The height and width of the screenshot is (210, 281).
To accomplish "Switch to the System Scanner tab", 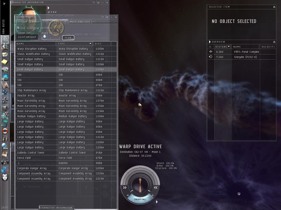I will 29,22.
